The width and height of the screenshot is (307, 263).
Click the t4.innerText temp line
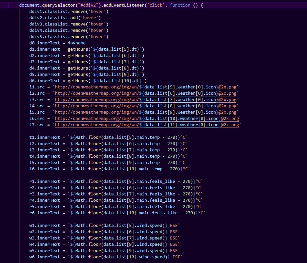click(x=108, y=156)
